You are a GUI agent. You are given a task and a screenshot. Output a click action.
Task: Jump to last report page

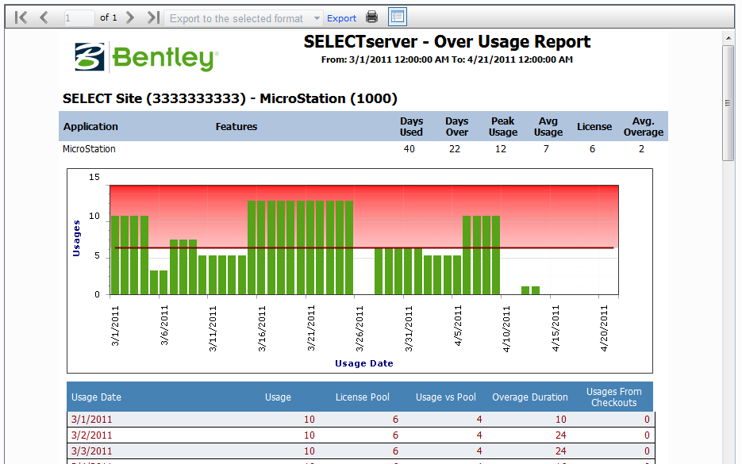(152, 17)
